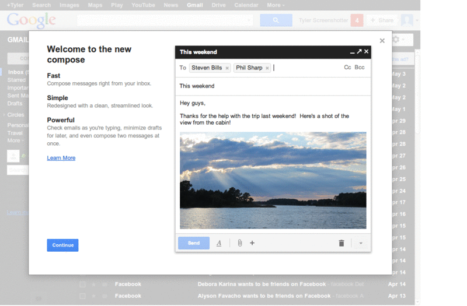Open the Gmail dropdown label at top left
Image resolution: width=467 pixels, height=306 pixels.
[18, 40]
